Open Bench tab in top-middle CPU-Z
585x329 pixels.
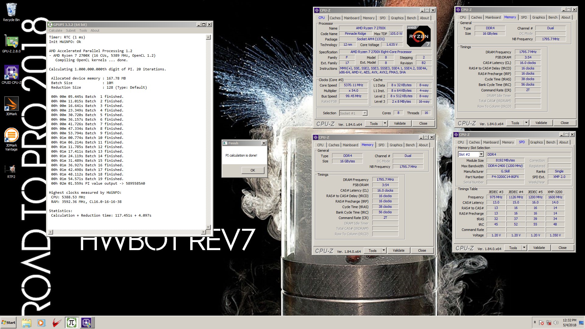411,18
